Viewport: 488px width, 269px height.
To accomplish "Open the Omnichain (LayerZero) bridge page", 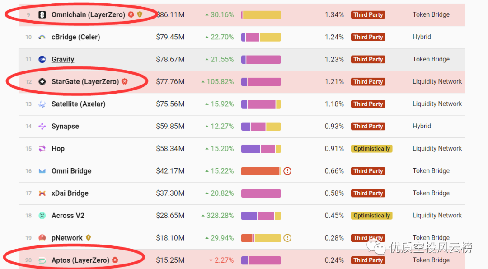I will [x=89, y=14].
